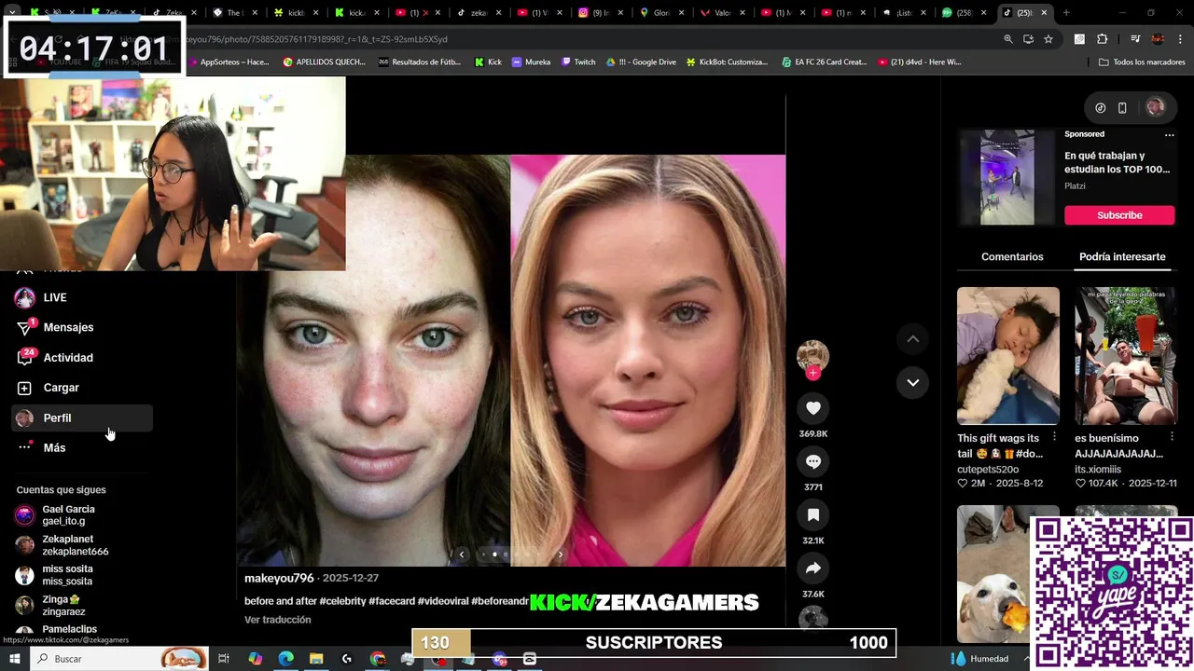Open options for 'es buenísimo' video

click(x=1173, y=436)
